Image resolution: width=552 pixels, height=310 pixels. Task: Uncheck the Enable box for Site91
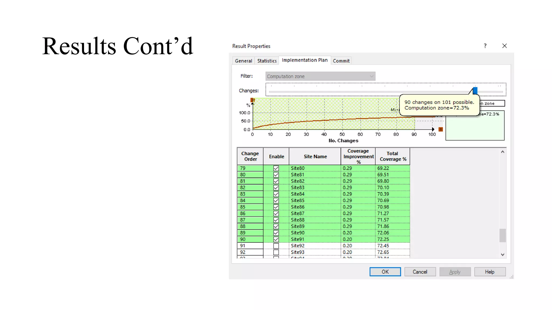pyautogui.click(x=276, y=239)
